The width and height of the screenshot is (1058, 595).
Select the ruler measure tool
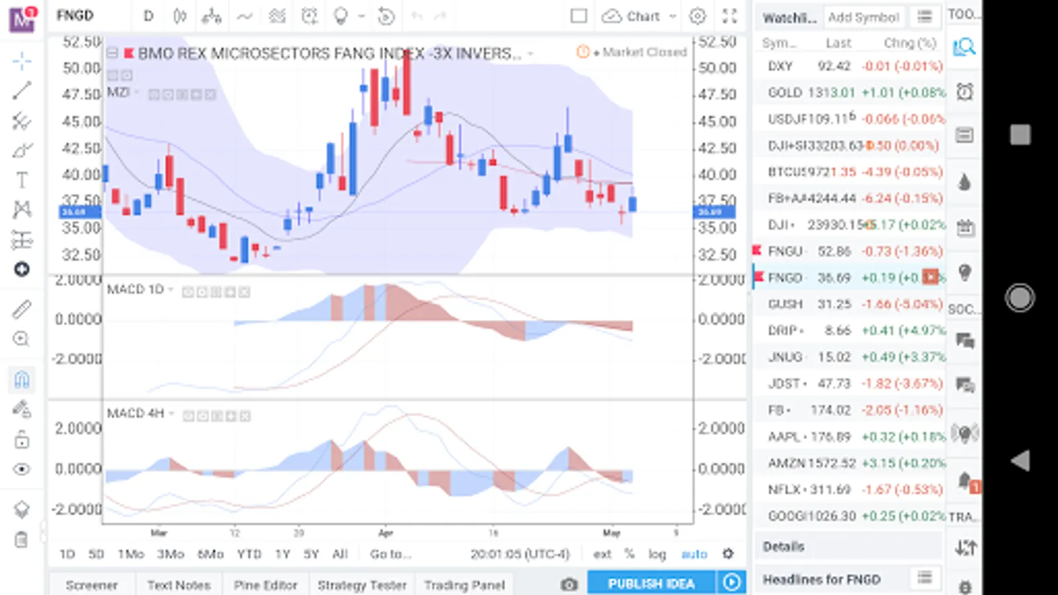22,309
